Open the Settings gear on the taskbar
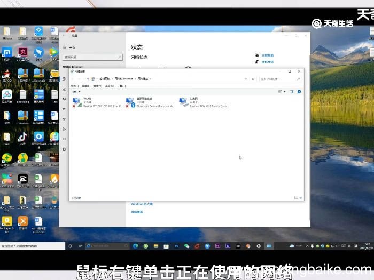 (x=259, y=246)
